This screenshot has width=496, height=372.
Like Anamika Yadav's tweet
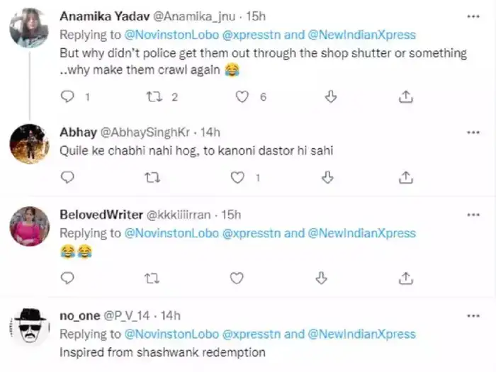(x=242, y=96)
